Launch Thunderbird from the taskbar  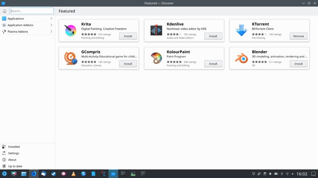pos(44,174)
